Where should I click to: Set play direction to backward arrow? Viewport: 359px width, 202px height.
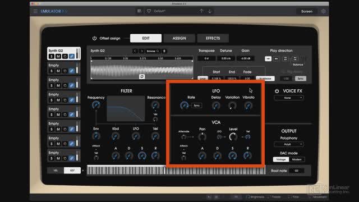click(x=277, y=58)
